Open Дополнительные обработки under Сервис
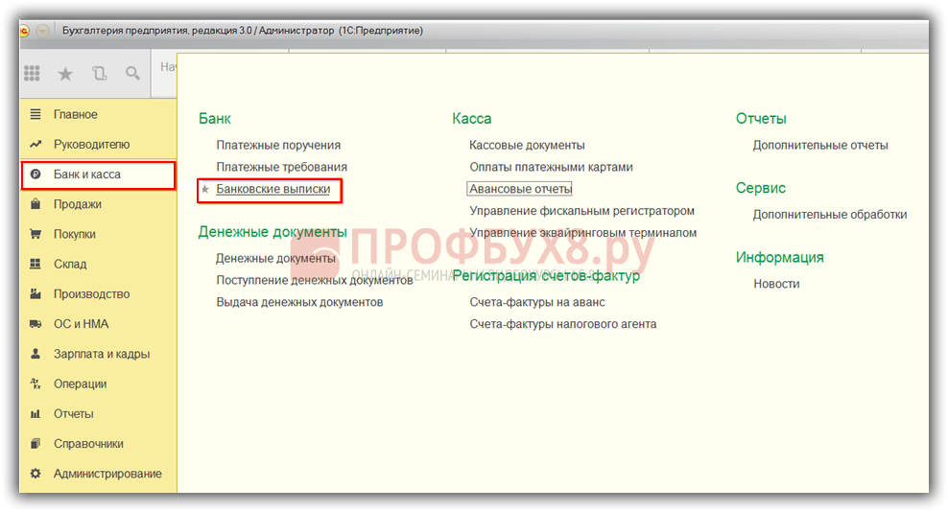 pos(830,215)
